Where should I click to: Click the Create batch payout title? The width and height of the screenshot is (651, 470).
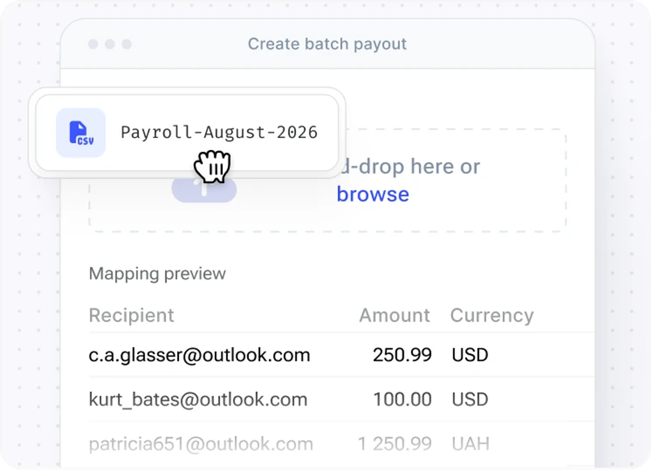click(327, 44)
